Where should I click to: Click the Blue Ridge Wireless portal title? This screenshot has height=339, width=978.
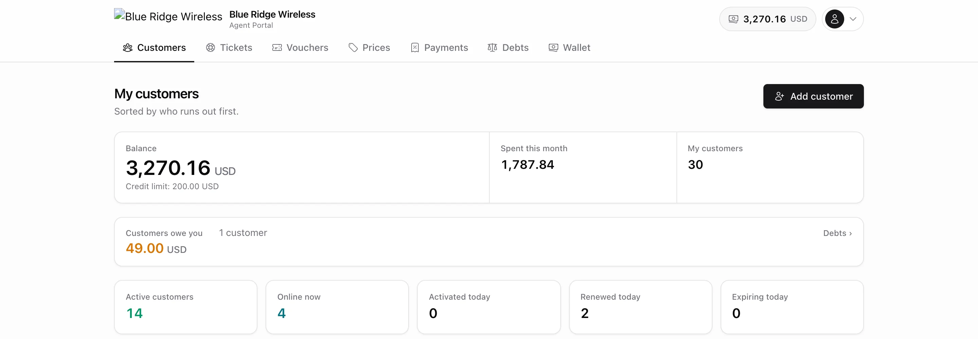(x=272, y=15)
